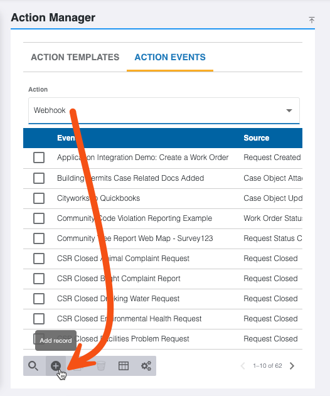Click the Source column header

[256, 138]
